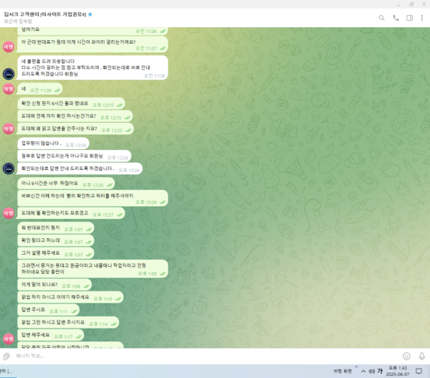Image resolution: width=430 pixels, height=378 pixels.
Task: Select the message '확인 됐다고 하는데'
Action: (56, 240)
